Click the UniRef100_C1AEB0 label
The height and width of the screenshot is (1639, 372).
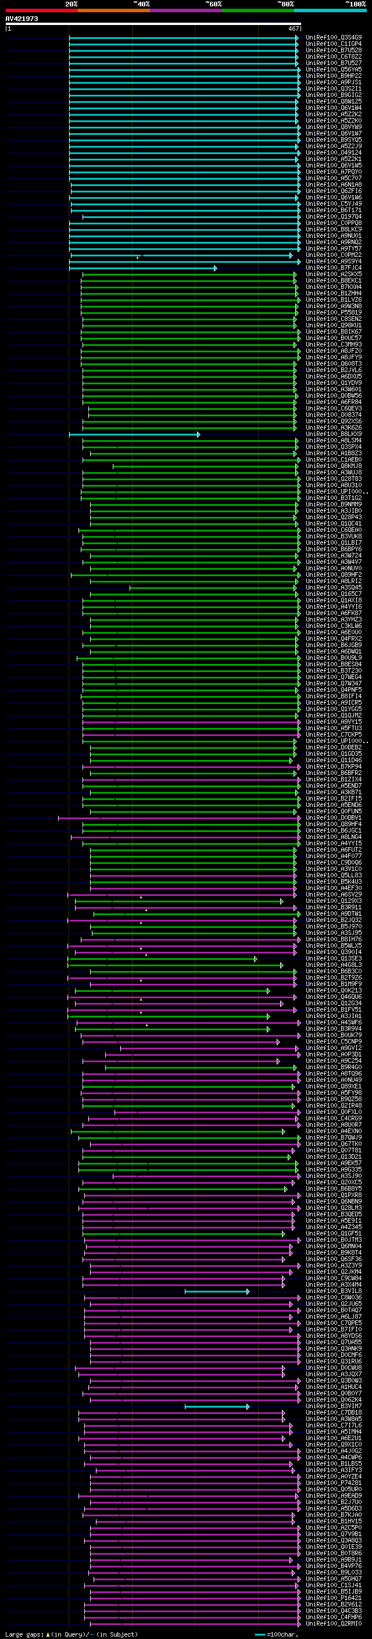click(334, 460)
